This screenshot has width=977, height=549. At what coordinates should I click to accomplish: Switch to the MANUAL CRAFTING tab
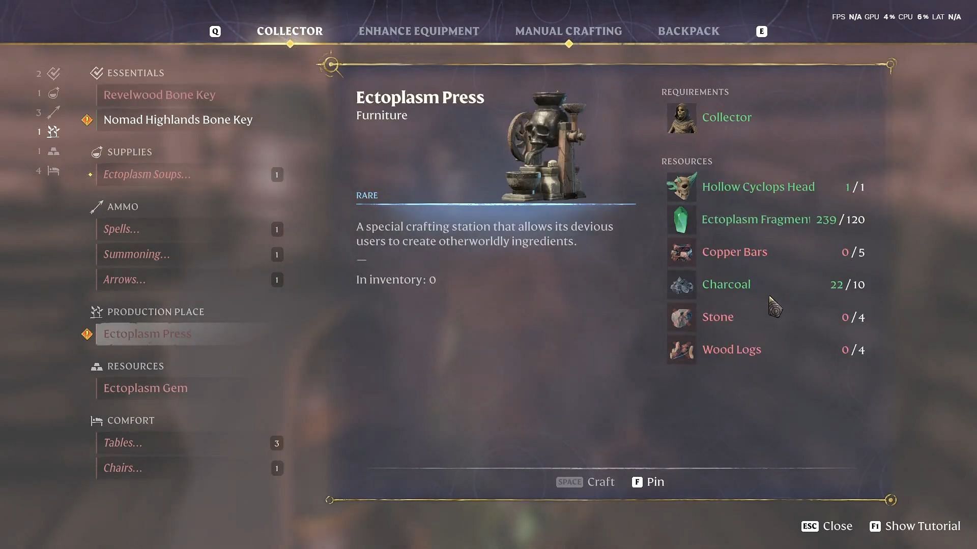click(x=568, y=31)
